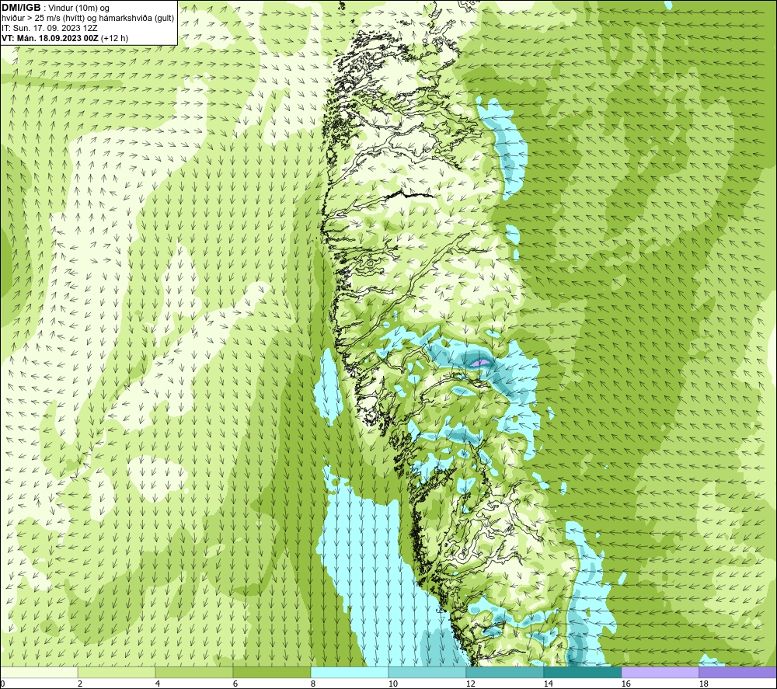Click the 18+ m/s purple legend swatch
This screenshot has width=777, height=689.
738,672
